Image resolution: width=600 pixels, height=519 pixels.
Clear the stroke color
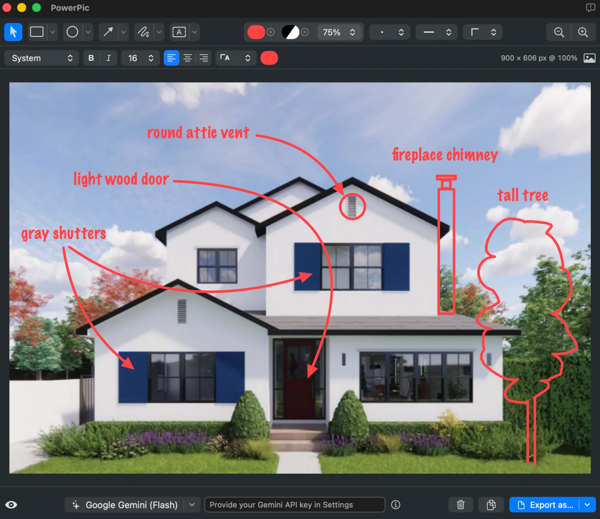[x=271, y=32]
